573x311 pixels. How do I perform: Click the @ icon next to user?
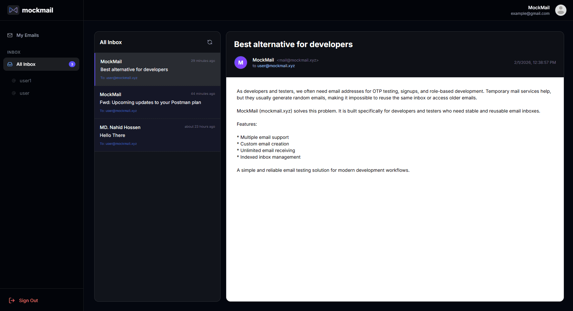14,93
